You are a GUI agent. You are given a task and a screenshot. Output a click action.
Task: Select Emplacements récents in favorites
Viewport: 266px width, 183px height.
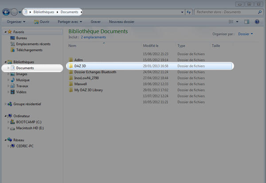tap(33, 44)
